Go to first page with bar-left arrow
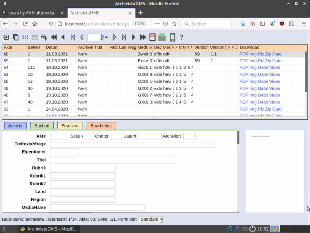 [73, 37]
